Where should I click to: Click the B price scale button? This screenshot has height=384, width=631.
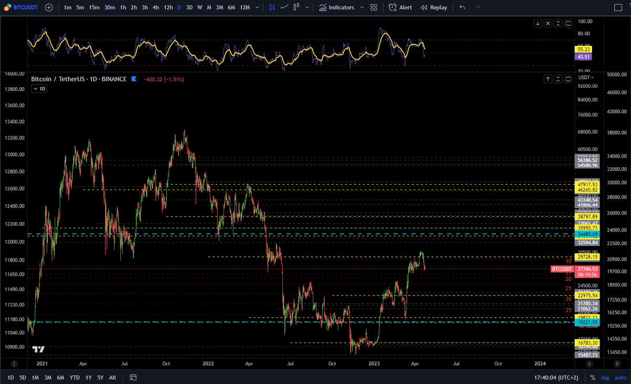pos(617,363)
